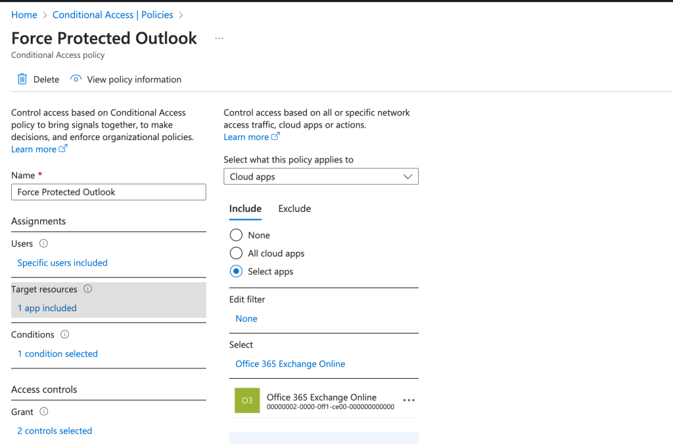Select the None radio button
673x444 pixels.
point(236,235)
